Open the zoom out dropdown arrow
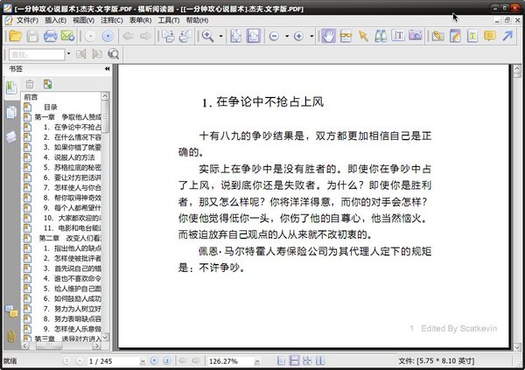 click(287, 36)
